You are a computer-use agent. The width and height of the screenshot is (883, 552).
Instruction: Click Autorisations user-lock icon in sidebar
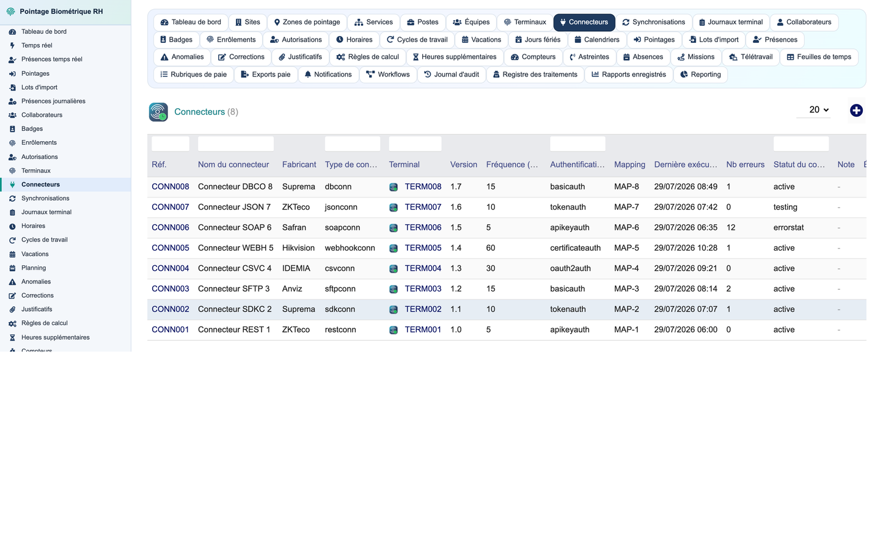12,157
